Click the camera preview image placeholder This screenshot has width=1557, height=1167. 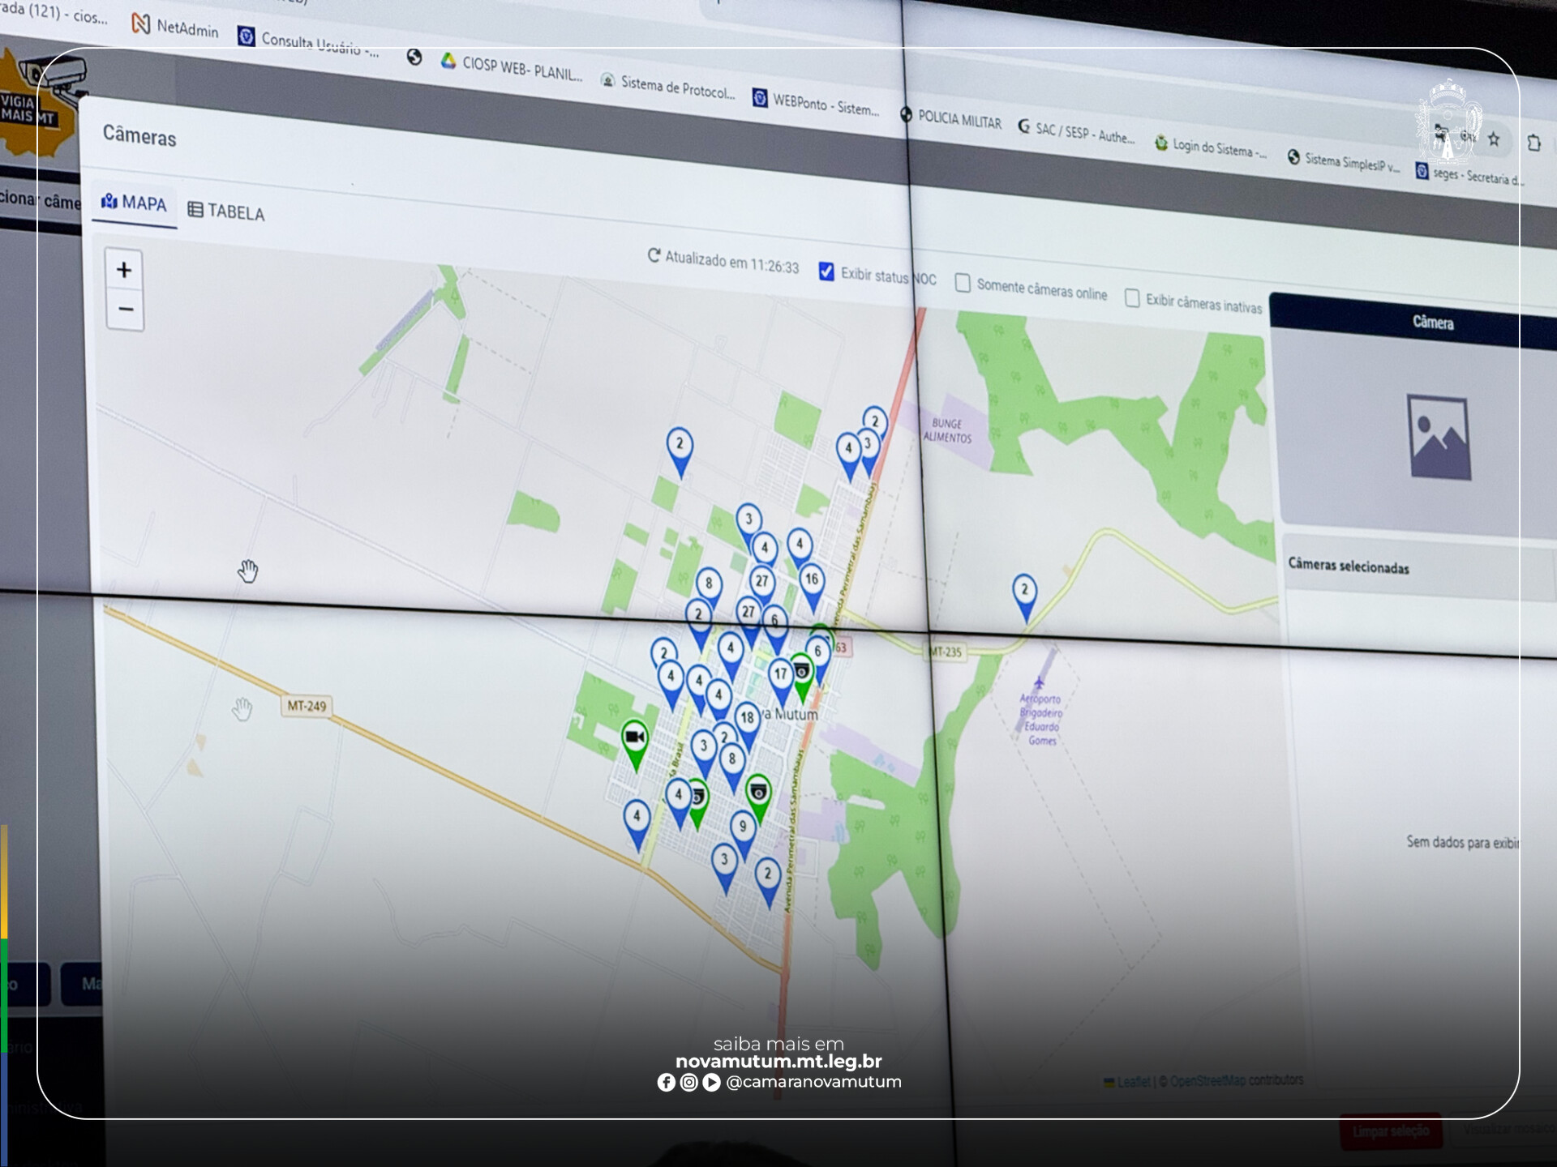click(1439, 438)
